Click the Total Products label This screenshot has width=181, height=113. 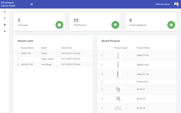tap(80, 25)
